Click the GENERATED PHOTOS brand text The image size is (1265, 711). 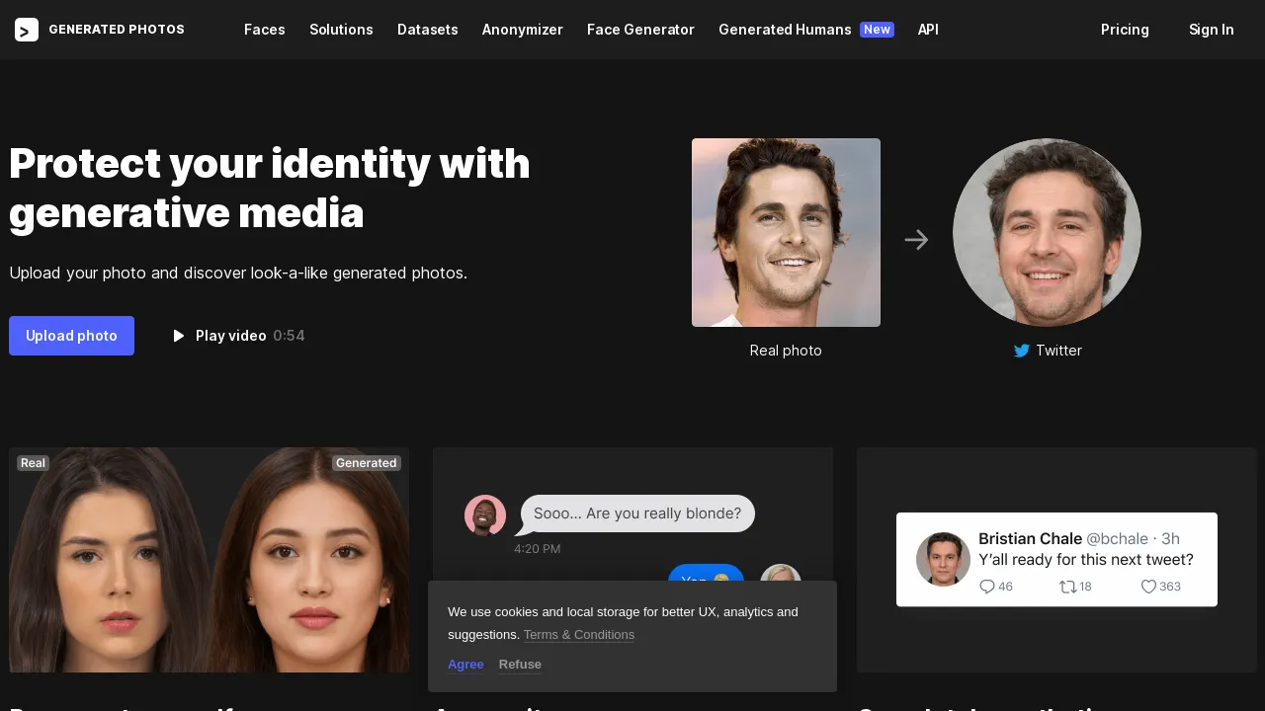[x=117, y=30]
